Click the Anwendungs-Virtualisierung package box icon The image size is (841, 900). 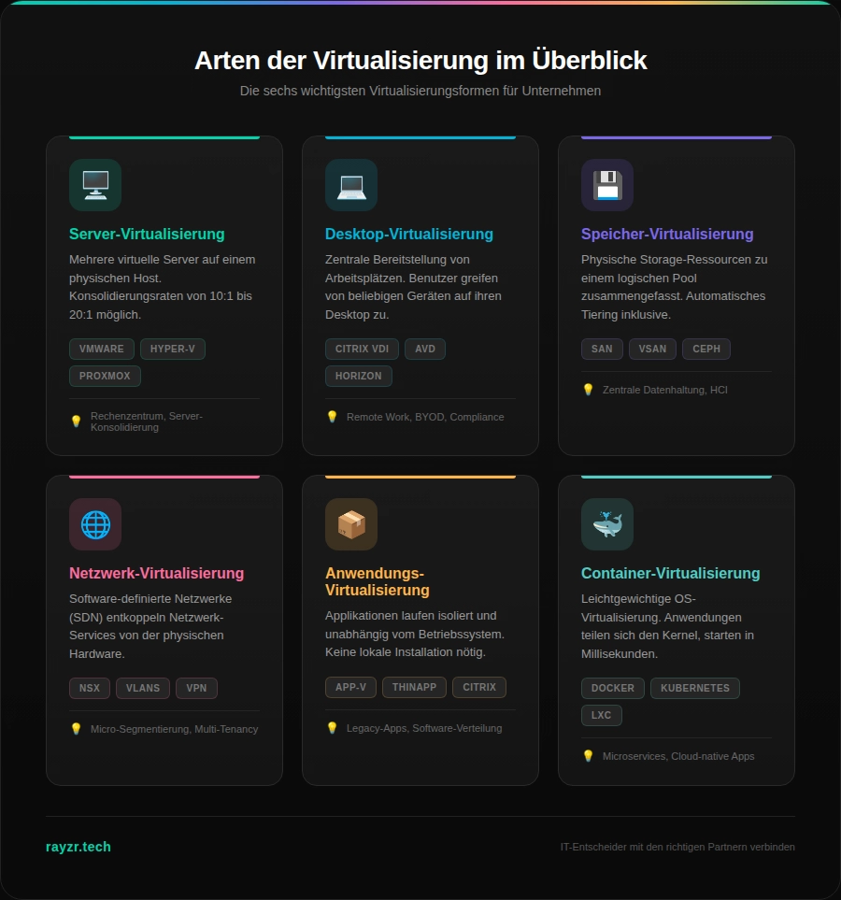[351, 524]
